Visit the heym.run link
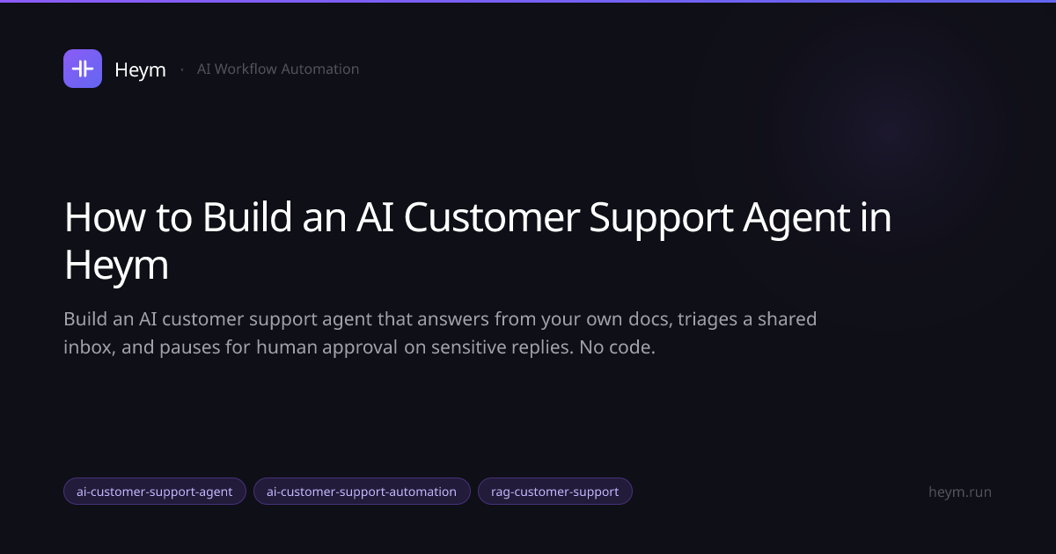1056x554 pixels. click(960, 492)
